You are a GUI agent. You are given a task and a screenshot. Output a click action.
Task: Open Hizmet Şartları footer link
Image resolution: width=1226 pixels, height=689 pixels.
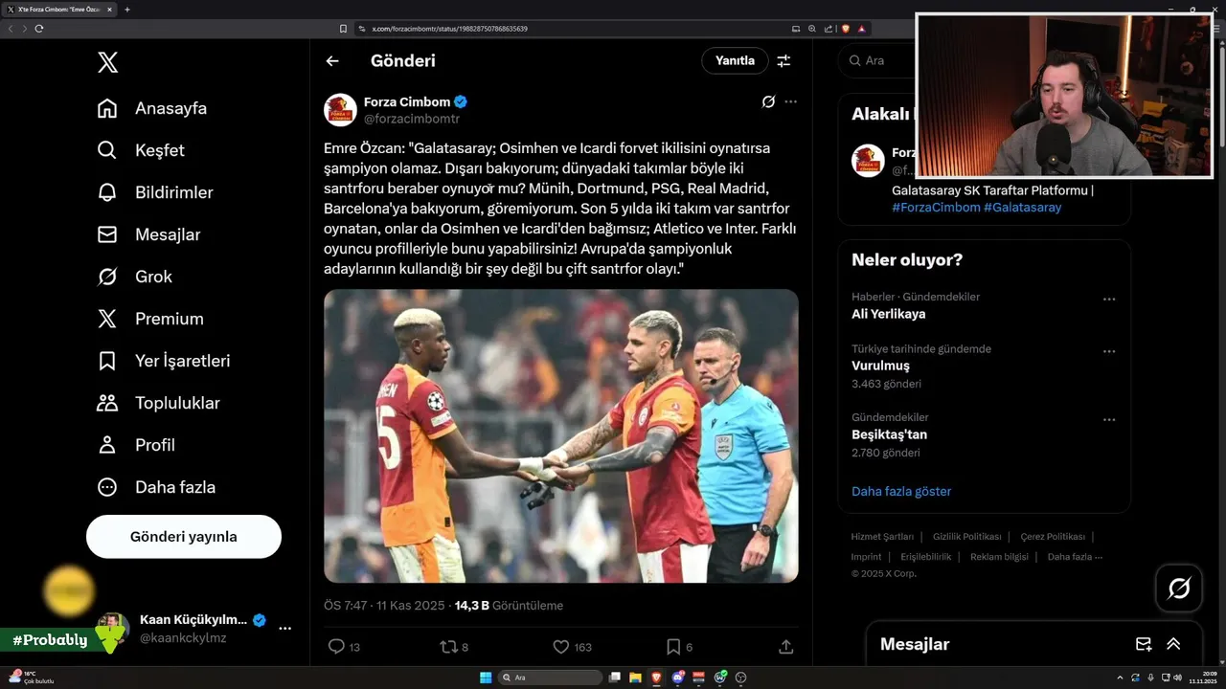pos(882,537)
